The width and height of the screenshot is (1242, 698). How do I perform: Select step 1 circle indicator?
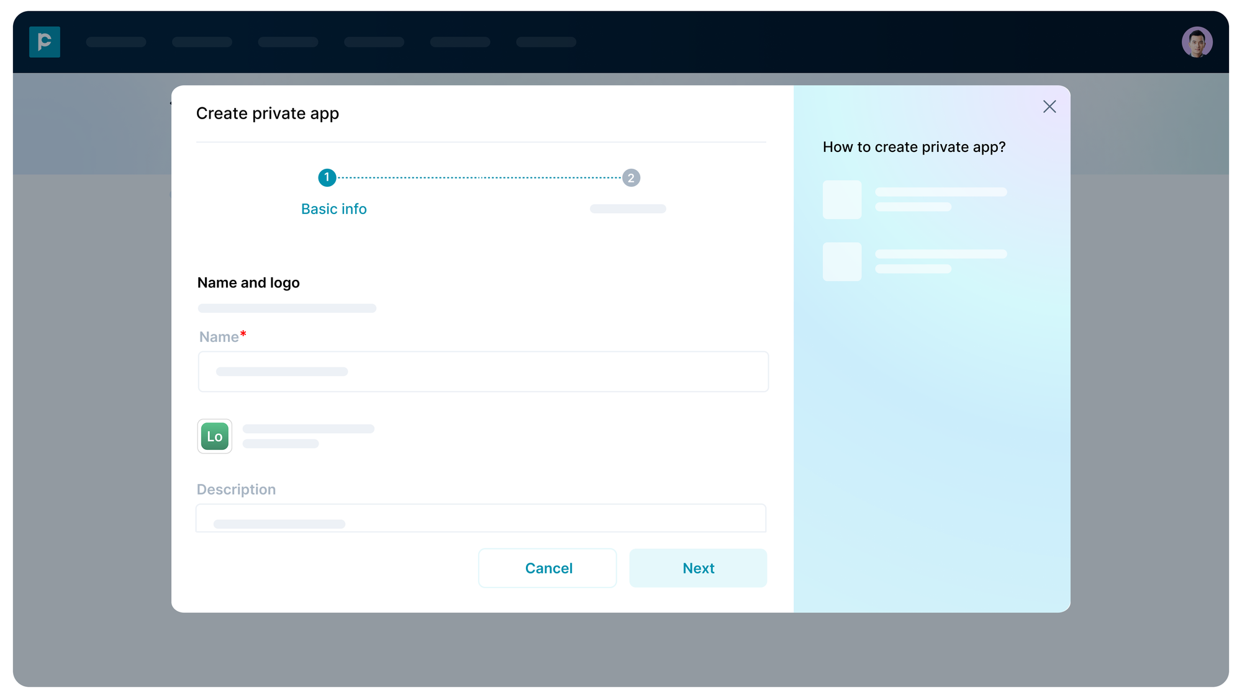pos(327,177)
